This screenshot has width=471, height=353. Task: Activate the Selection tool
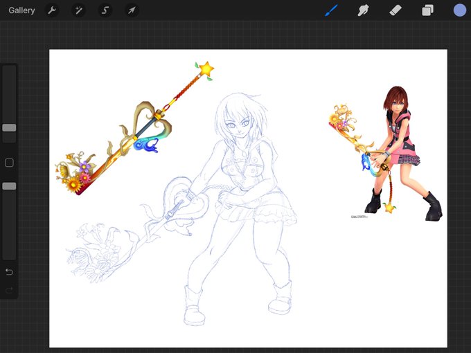click(105, 10)
